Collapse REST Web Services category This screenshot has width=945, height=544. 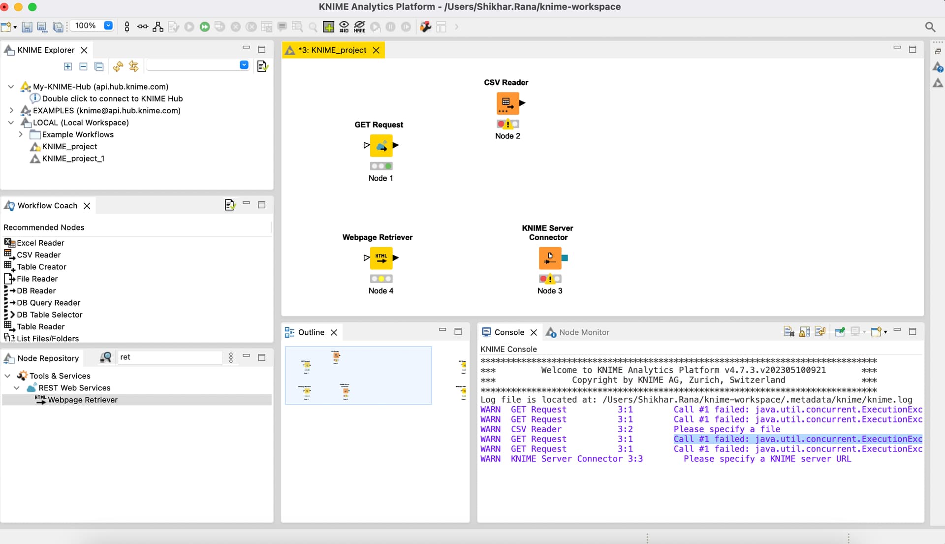point(17,388)
